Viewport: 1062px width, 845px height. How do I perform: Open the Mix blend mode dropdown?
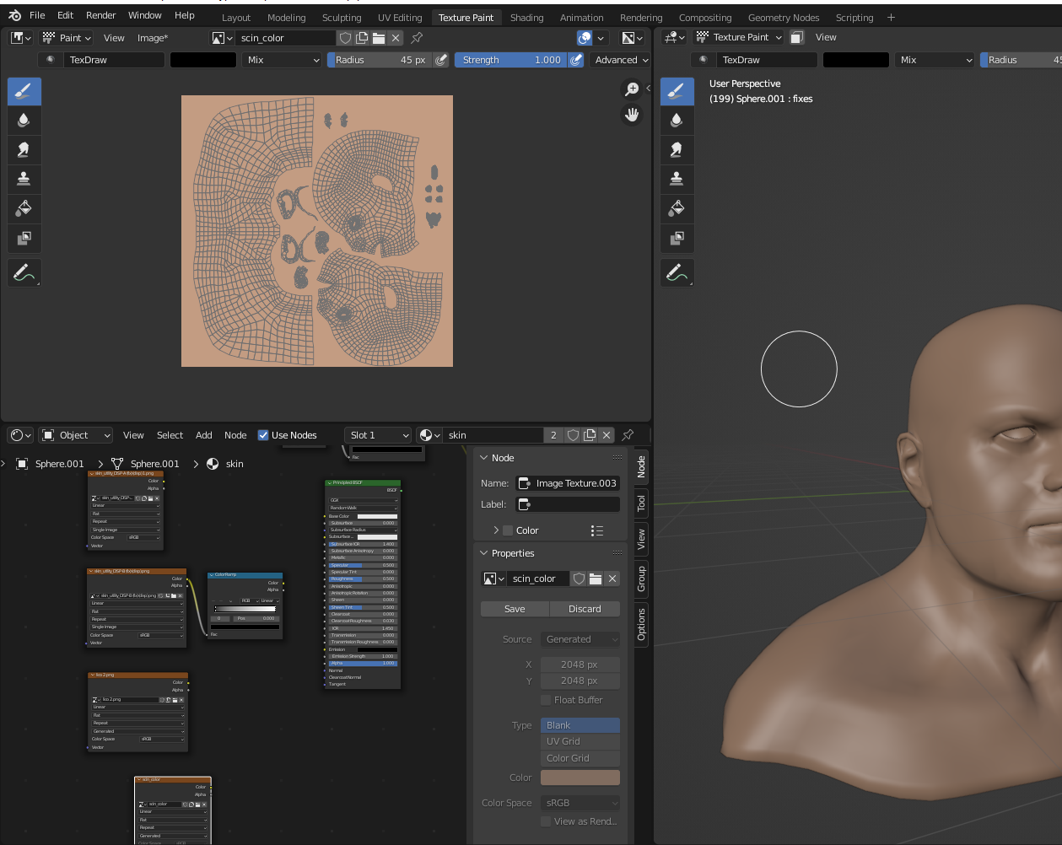pyautogui.click(x=282, y=60)
